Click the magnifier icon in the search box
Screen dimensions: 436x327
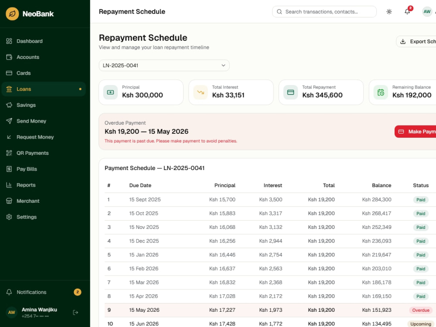[279, 12]
